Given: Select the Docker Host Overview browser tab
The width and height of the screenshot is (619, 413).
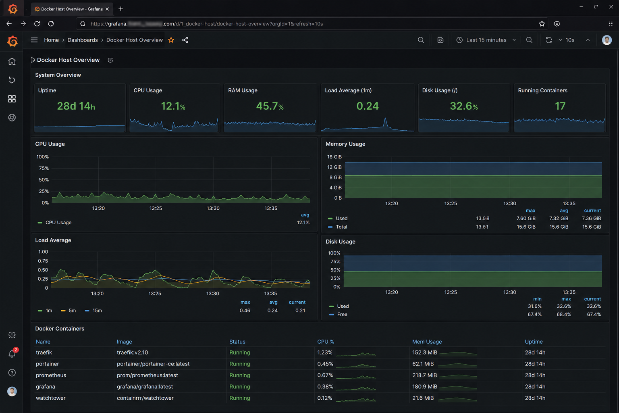Looking at the screenshot, I should point(72,9).
